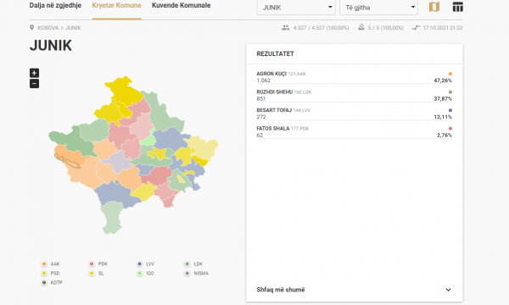
Task: Open the Të gjitha filter dropdown
Action: pos(379,8)
